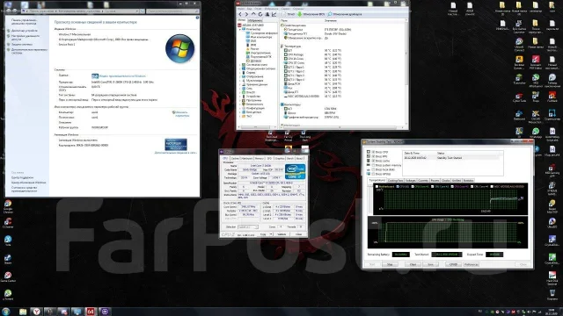Toggle CPU graph checkbox in Stability Test
This screenshot has height=316, width=563.
[398, 186]
